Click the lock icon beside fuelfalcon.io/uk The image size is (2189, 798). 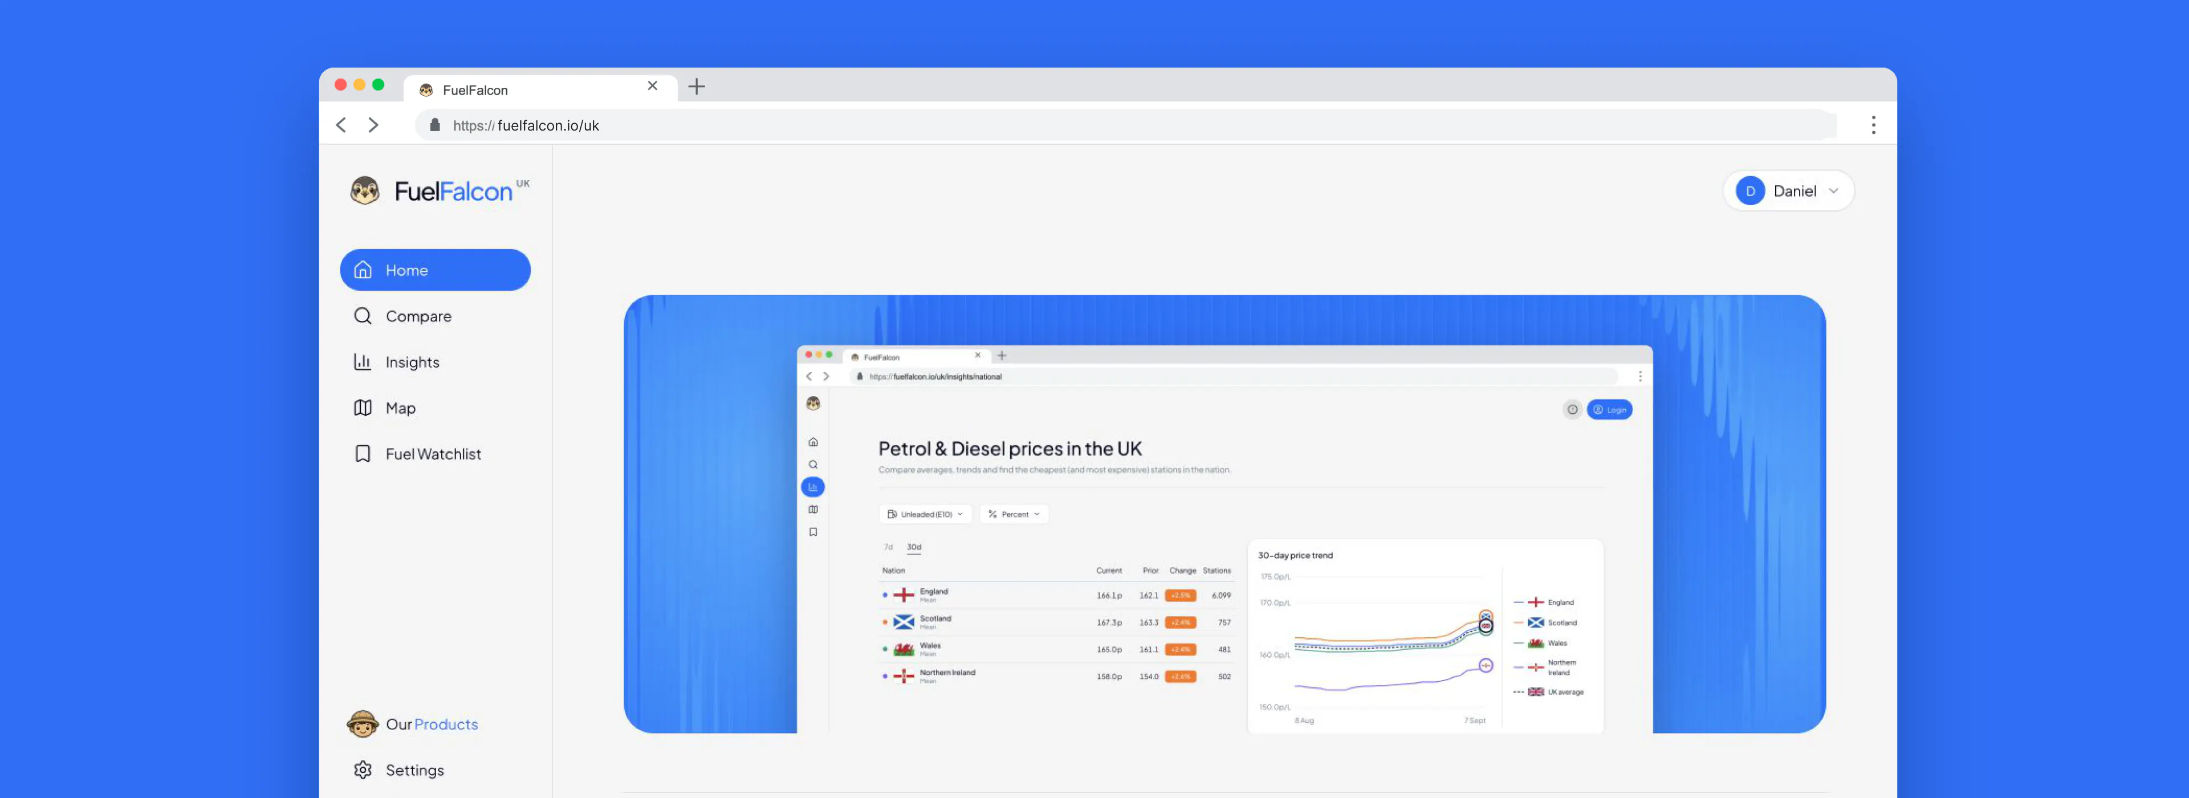point(435,125)
